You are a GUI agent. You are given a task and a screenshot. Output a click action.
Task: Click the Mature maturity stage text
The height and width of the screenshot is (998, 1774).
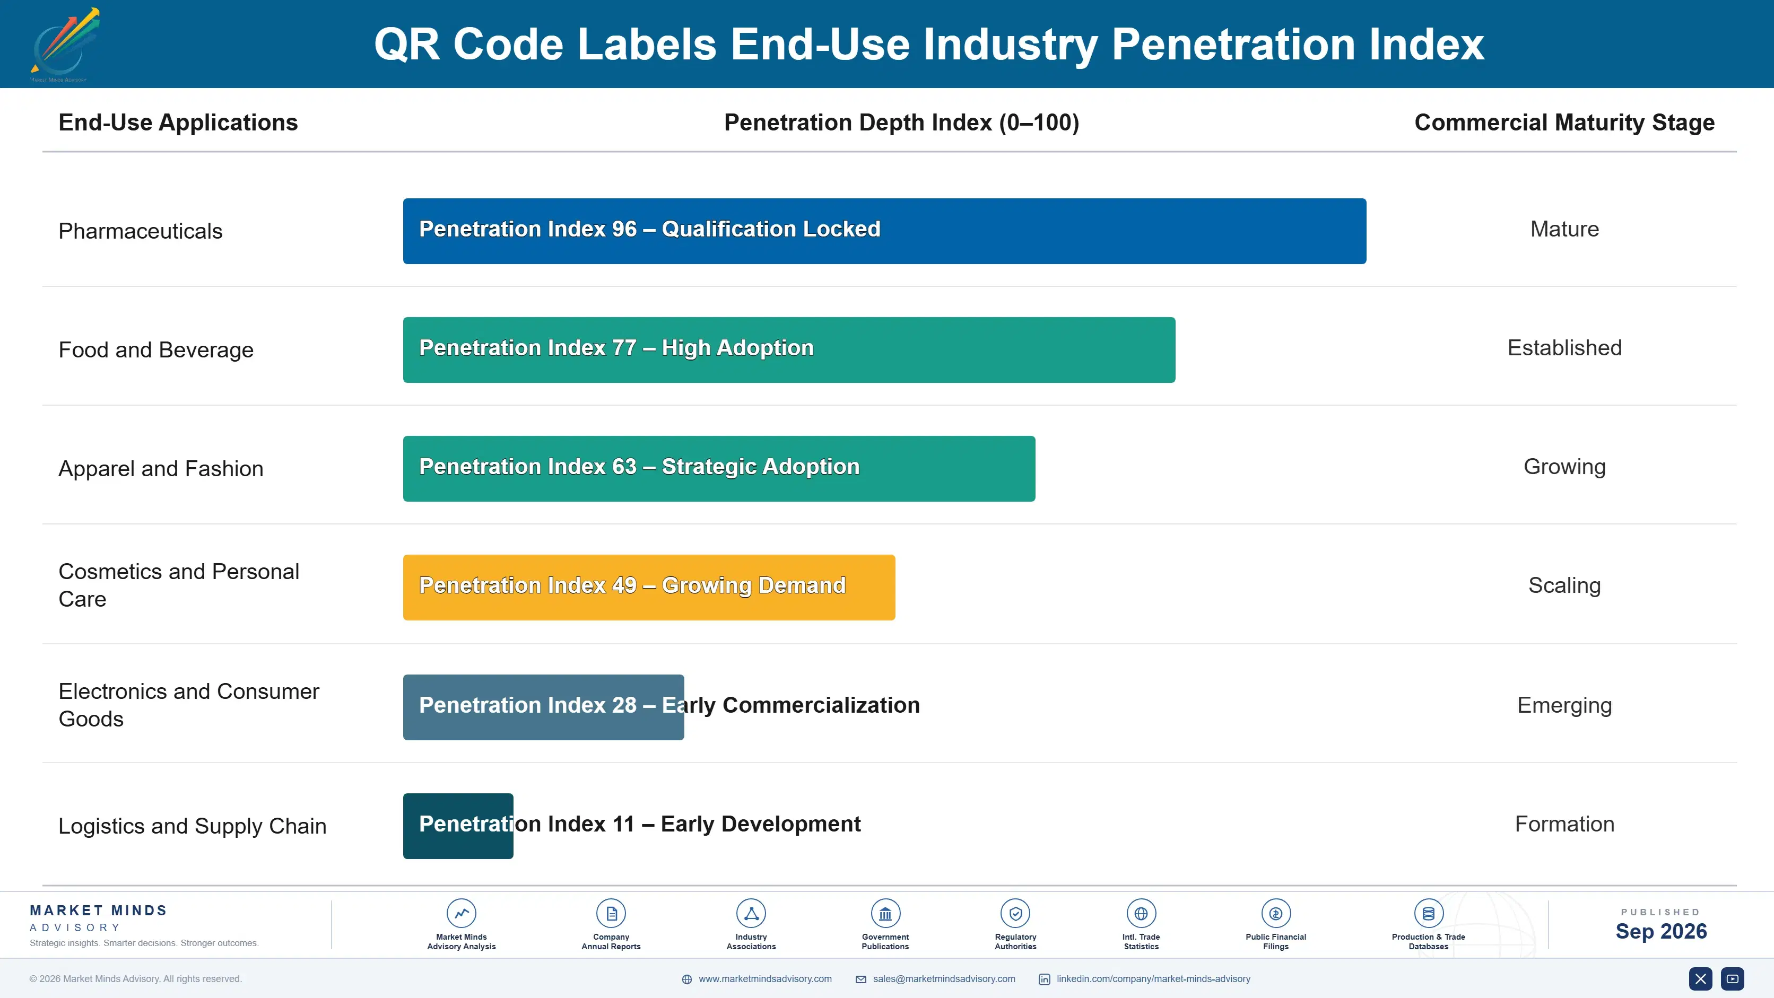1564,229
